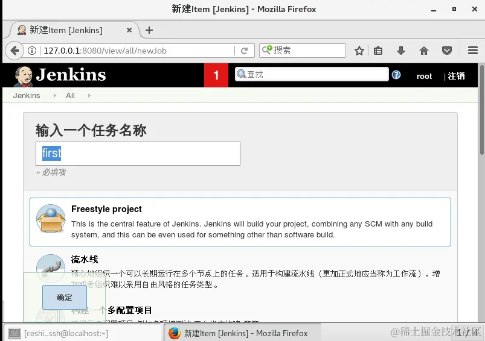Click the Jenkins wordmark in header
The height and width of the screenshot is (341, 485).
(x=71, y=75)
